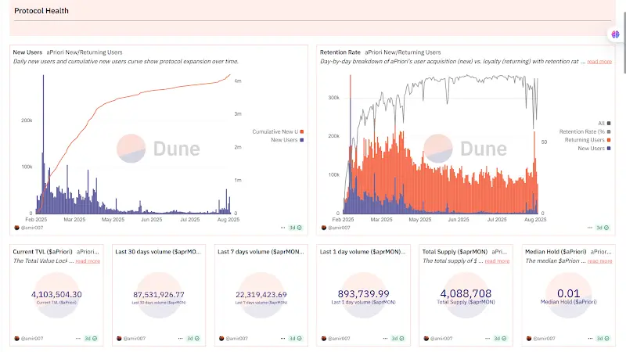Click the Cumulative New U orange color swatch
626x352 pixels.
[x=302, y=131]
